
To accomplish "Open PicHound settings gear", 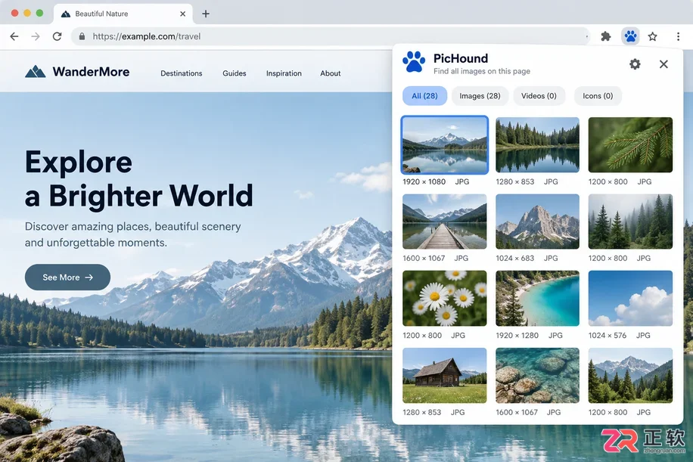I will [x=635, y=64].
